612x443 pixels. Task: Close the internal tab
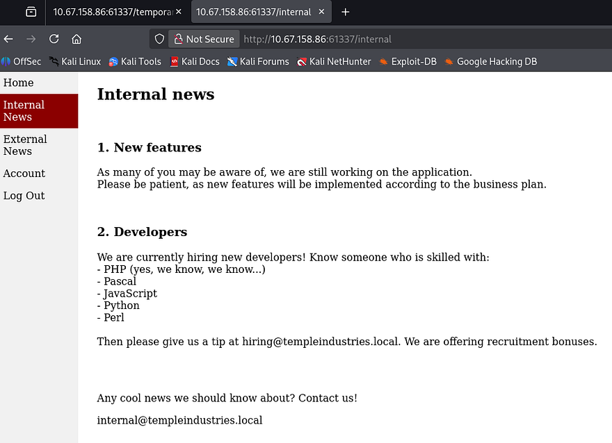click(322, 12)
